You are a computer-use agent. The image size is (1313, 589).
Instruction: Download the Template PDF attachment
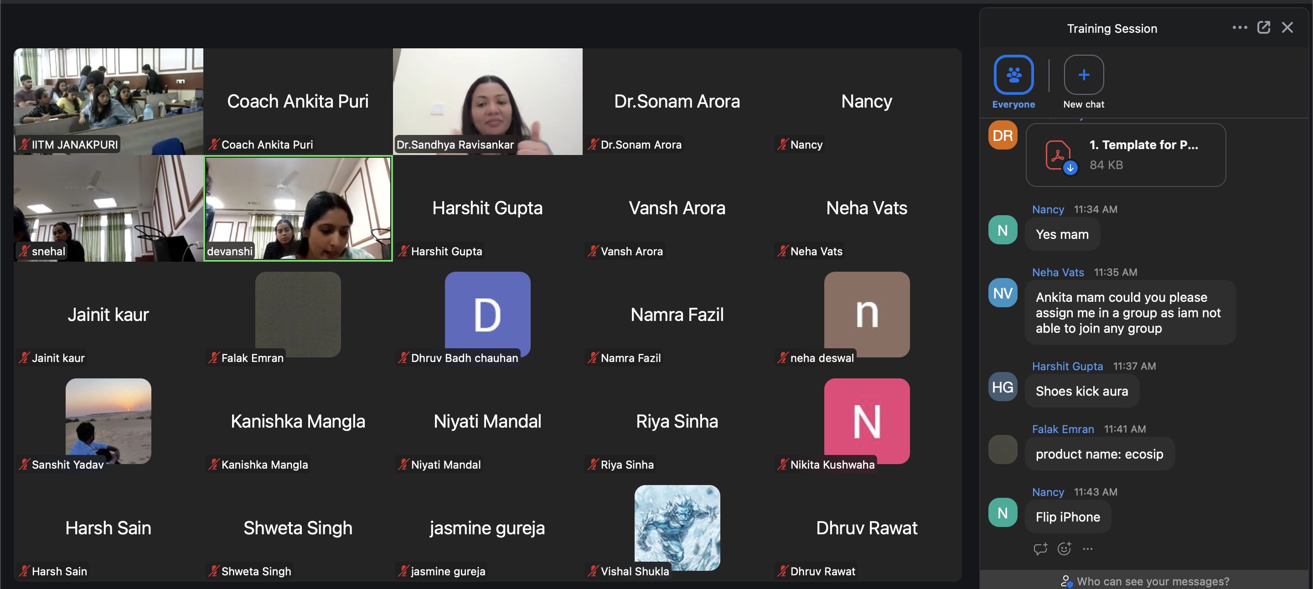(x=1070, y=167)
